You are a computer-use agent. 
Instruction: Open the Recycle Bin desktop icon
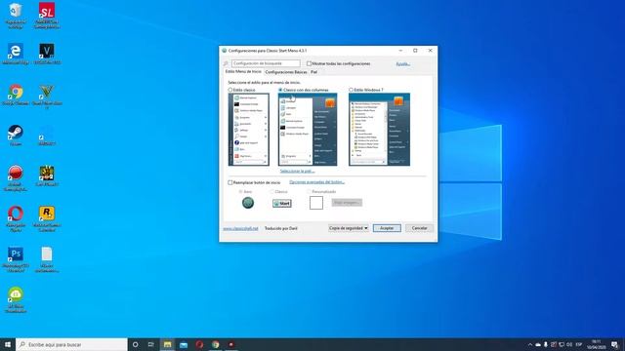pyautogui.click(x=16, y=16)
